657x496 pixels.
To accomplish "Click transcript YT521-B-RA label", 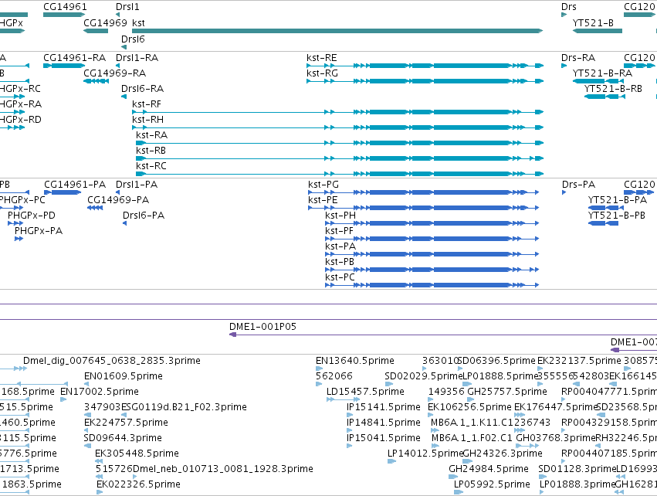I will coord(602,73).
